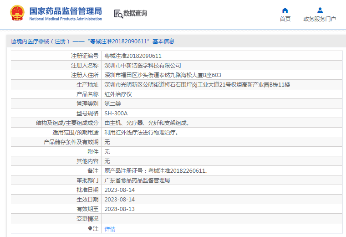
Task: Select remark text 原产品注册证号：粤械注准20182260611
Action: point(156,171)
